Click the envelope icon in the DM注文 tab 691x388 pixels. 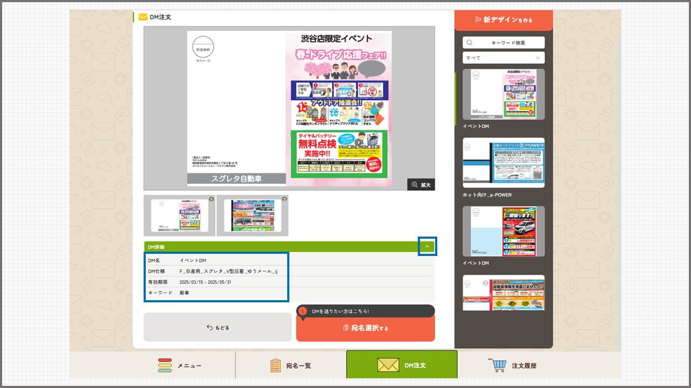(x=388, y=365)
